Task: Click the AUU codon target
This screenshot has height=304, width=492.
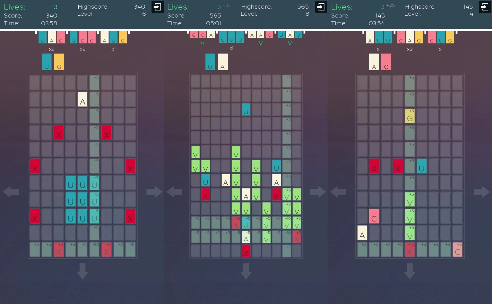Action: pyautogui.click(x=379, y=37)
